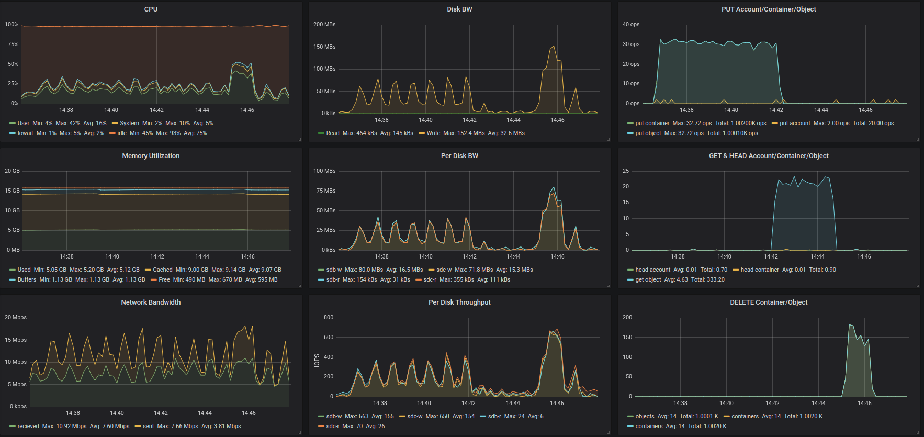Select sdc-r label in Per Disk Throughput legend
The image size is (924, 437).
[x=333, y=427]
